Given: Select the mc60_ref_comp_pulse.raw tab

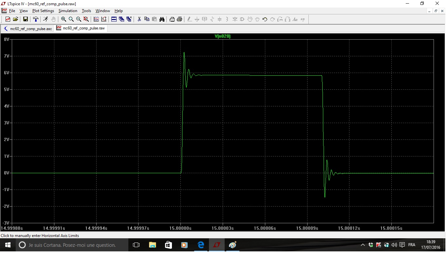Looking at the screenshot, I should coord(81,28).
